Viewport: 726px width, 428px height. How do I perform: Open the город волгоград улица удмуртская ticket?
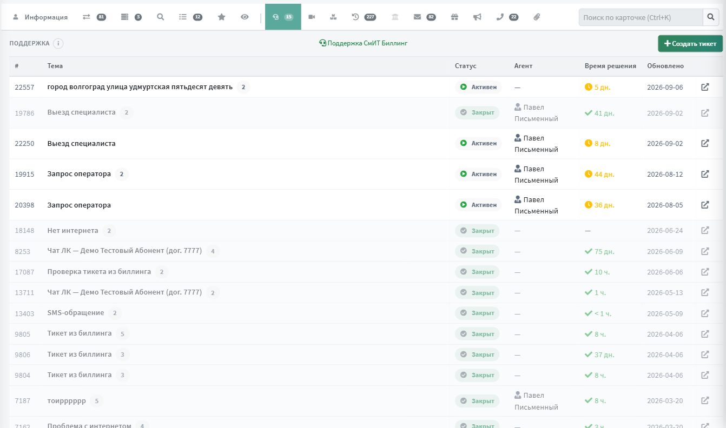(140, 87)
